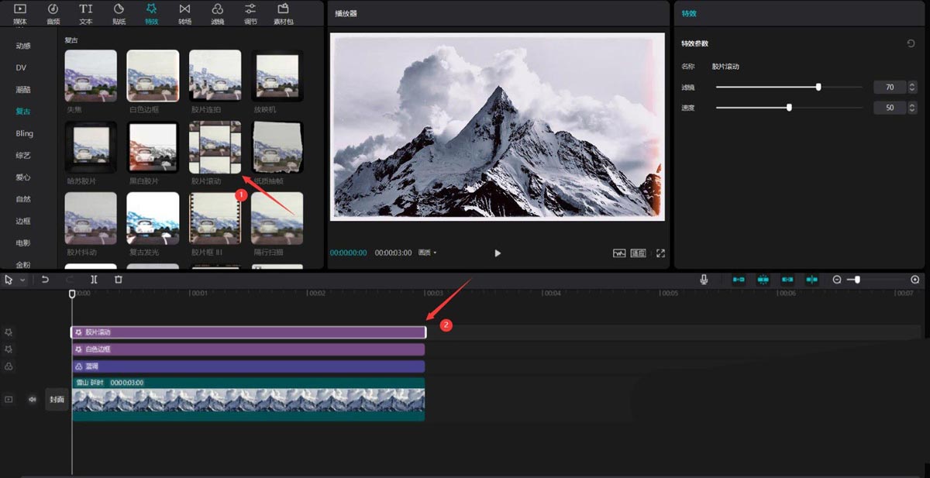Open the 画质 quality dropdown in player
This screenshot has height=478, width=930.
click(x=427, y=253)
